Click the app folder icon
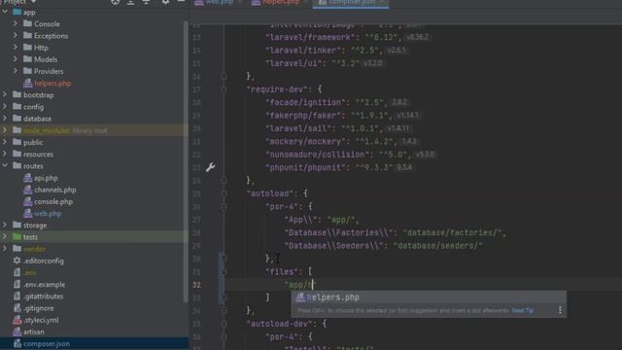This screenshot has width=622, height=350. coord(17,13)
